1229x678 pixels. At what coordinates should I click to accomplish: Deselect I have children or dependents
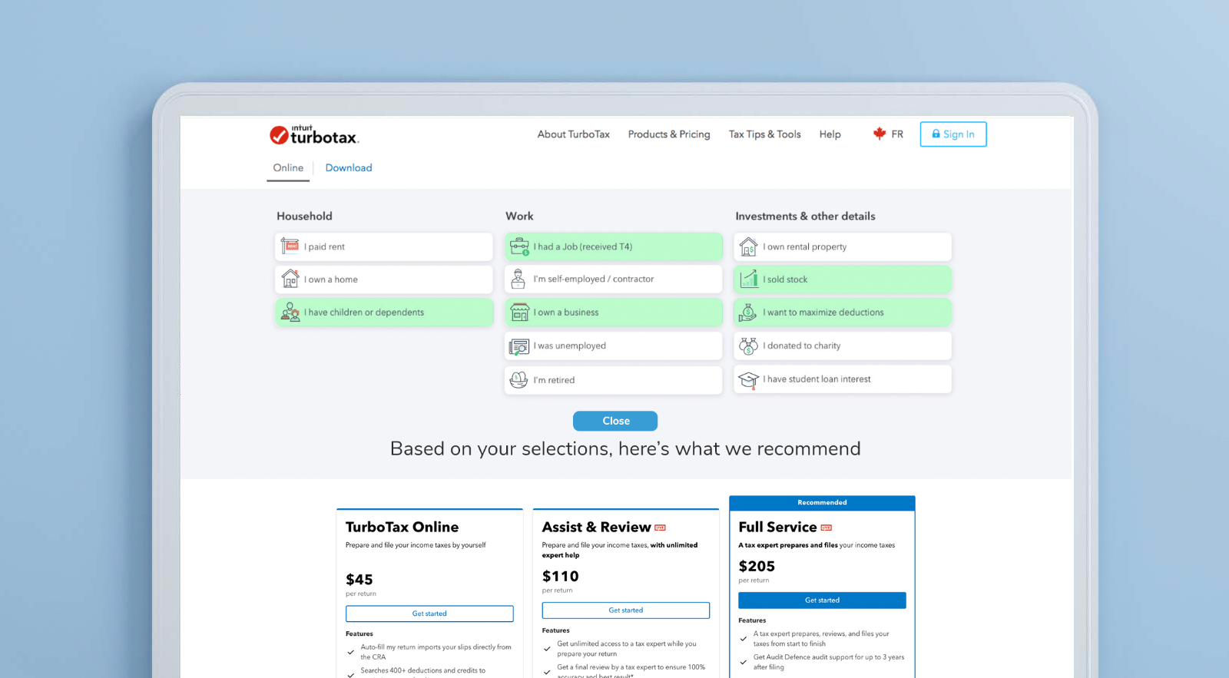point(384,313)
